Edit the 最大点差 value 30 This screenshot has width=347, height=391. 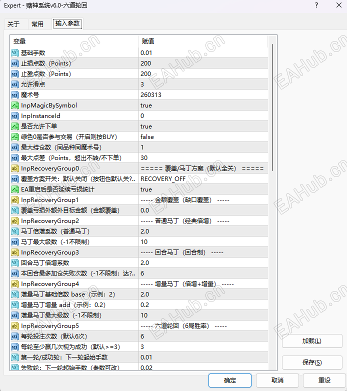pos(203,158)
